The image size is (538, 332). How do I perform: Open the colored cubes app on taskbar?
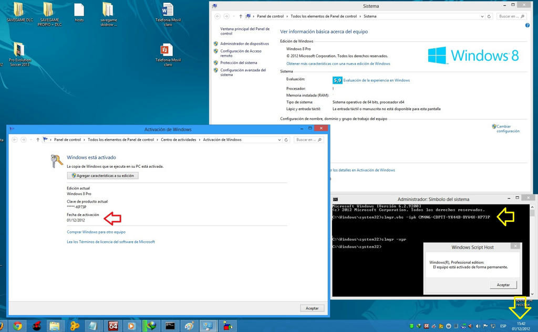pyautogui.click(x=227, y=326)
